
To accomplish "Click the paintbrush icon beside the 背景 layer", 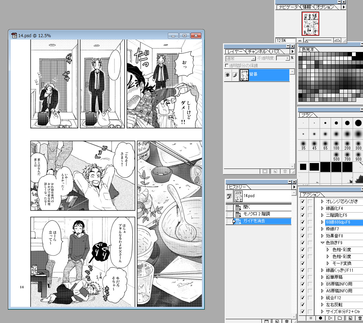I will coord(235,75).
